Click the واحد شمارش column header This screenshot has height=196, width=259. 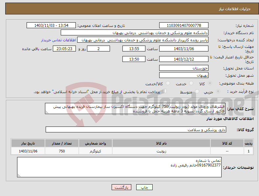tap(96, 143)
